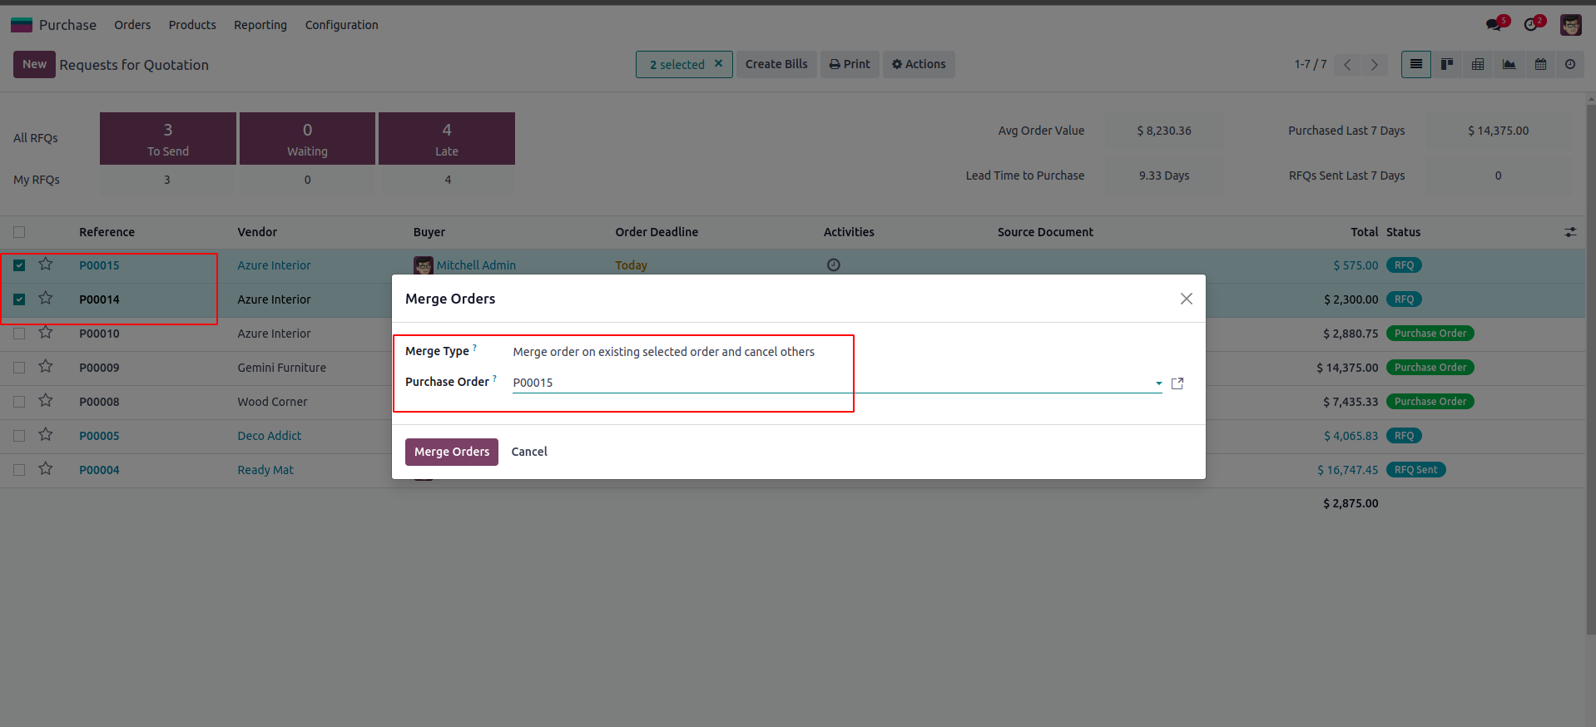Cancel the merge dialog
The image size is (1596, 727).
pos(529,452)
